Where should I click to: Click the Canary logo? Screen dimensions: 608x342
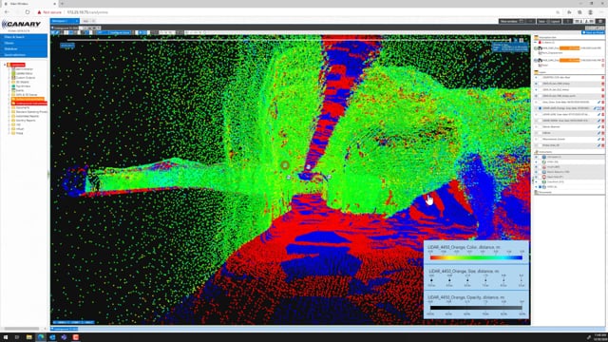point(21,25)
